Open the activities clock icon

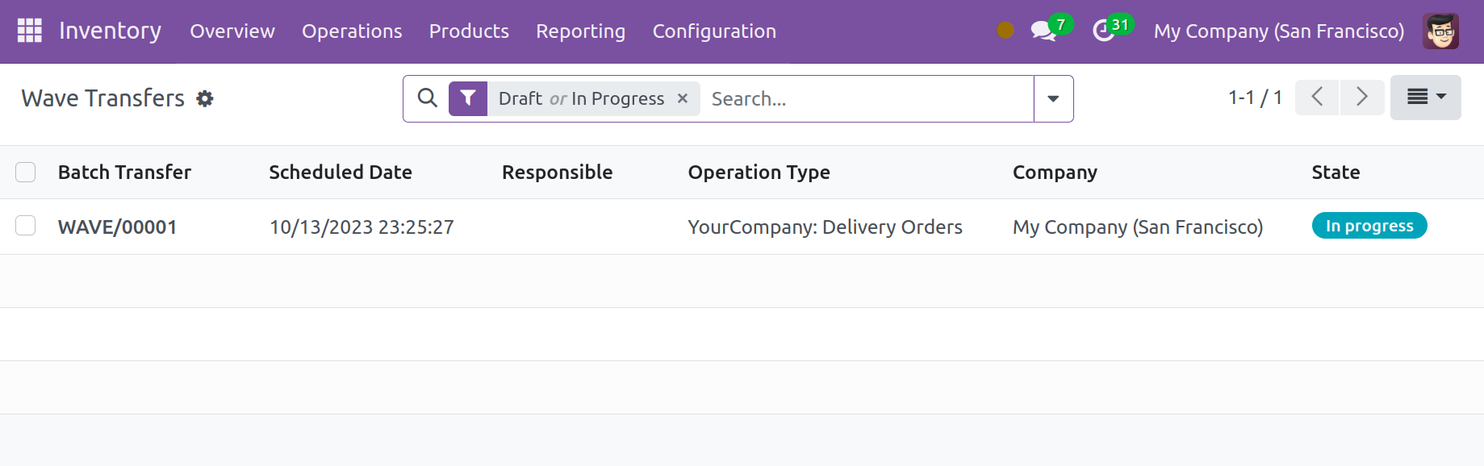1103,31
